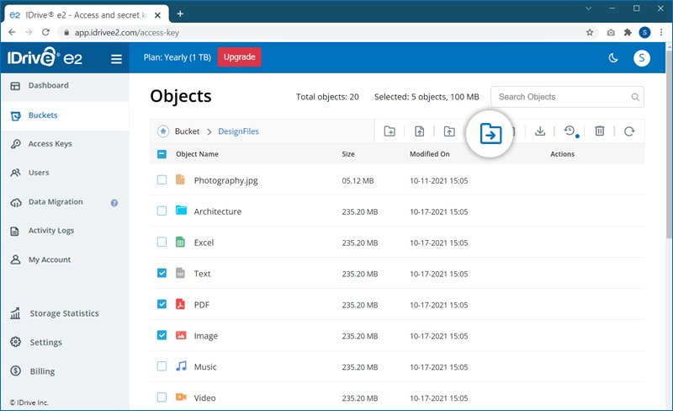Download selected objects using the download icon

540,131
